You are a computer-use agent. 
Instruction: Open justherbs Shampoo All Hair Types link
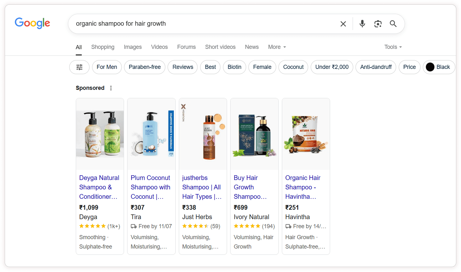click(x=202, y=187)
